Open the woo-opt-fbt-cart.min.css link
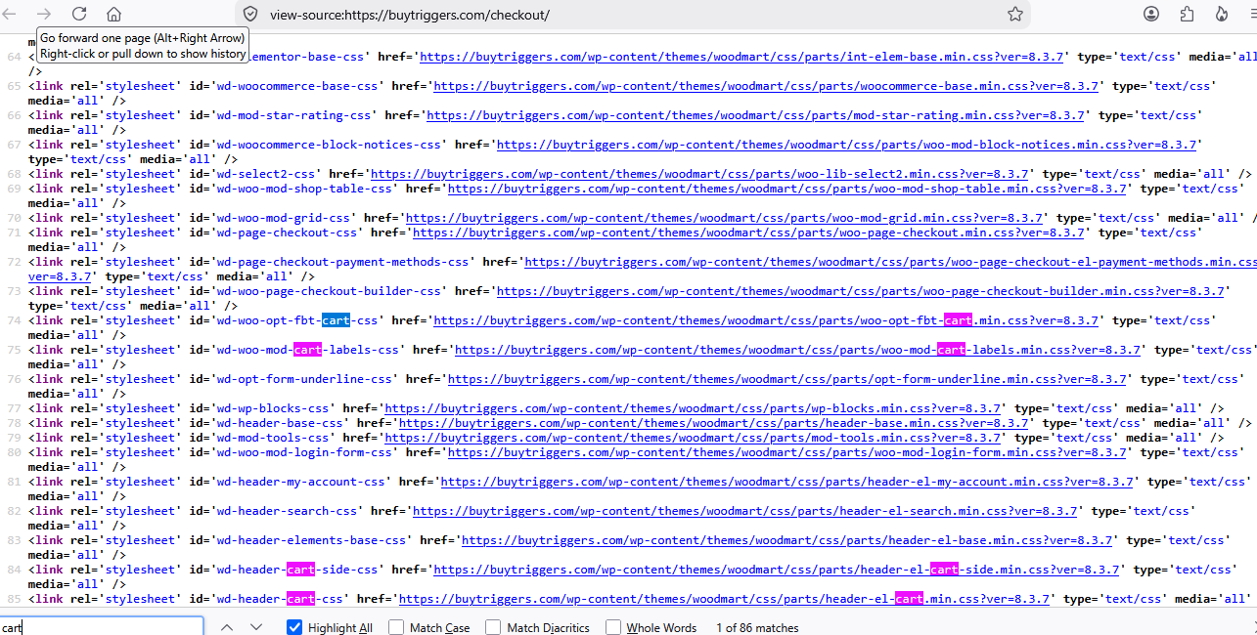 tap(766, 320)
